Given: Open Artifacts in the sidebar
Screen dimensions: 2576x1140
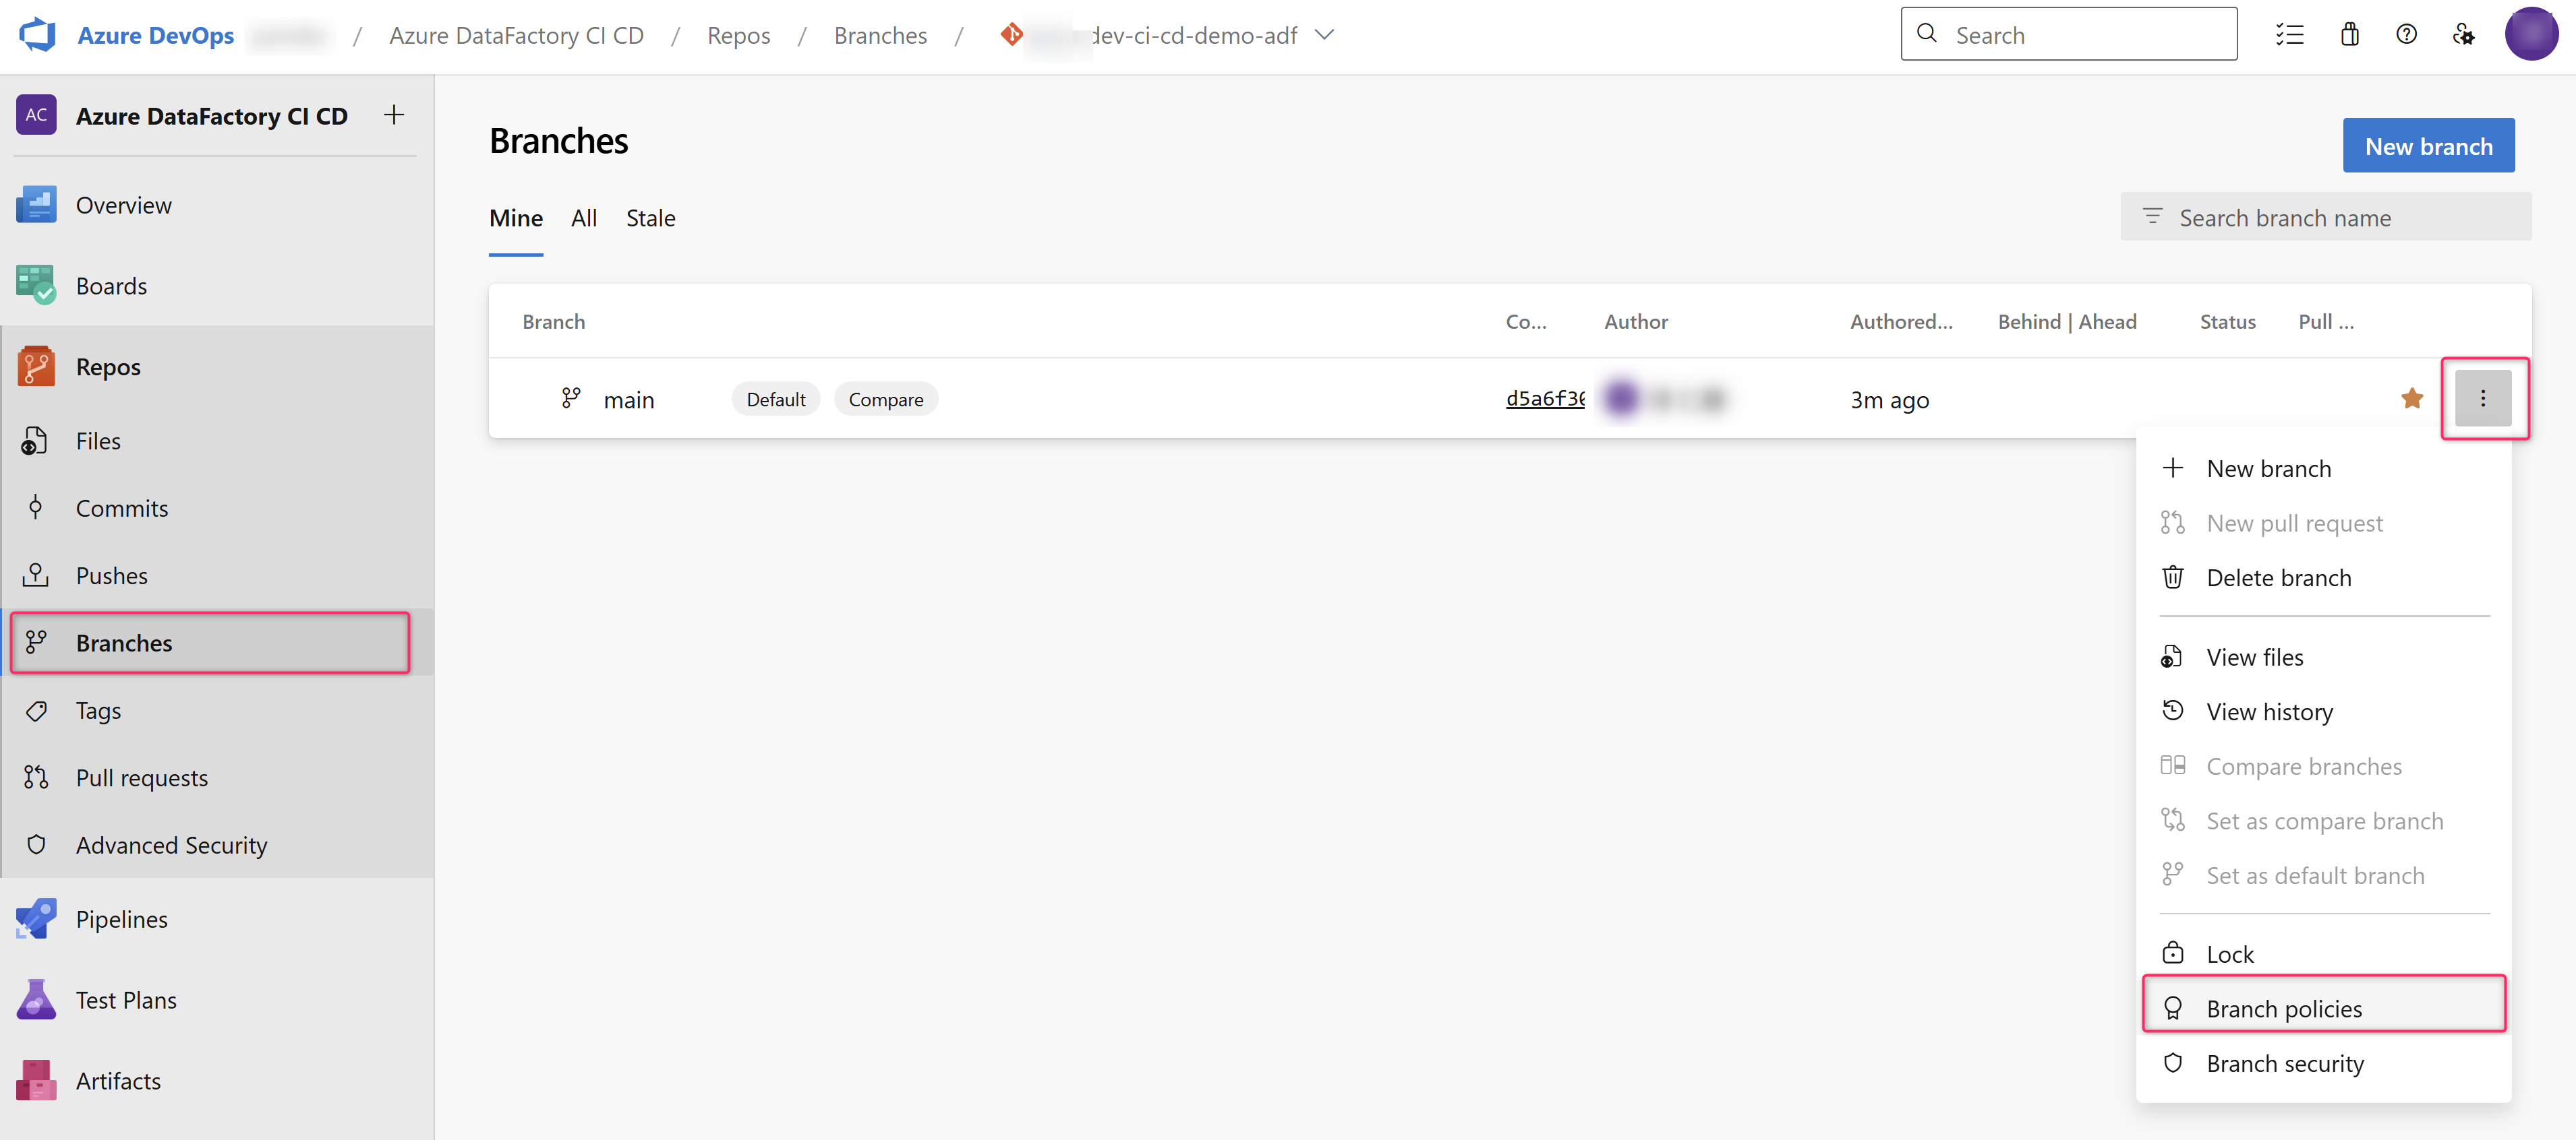Looking at the screenshot, I should tap(118, 1080).
